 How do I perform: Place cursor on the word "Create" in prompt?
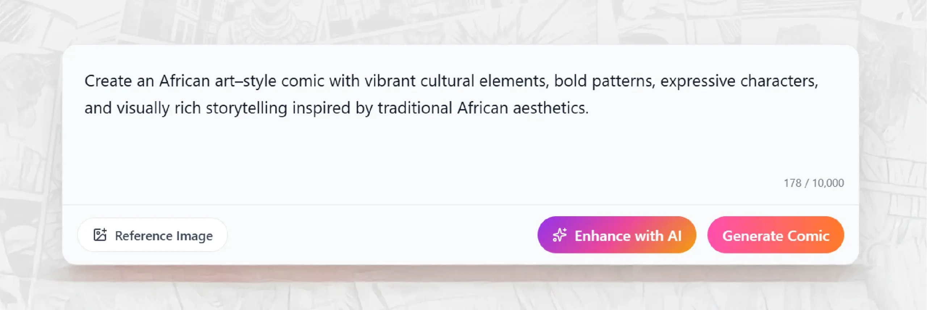pos(108,81)
